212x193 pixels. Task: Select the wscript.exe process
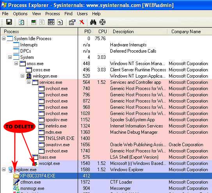point(50,163)
